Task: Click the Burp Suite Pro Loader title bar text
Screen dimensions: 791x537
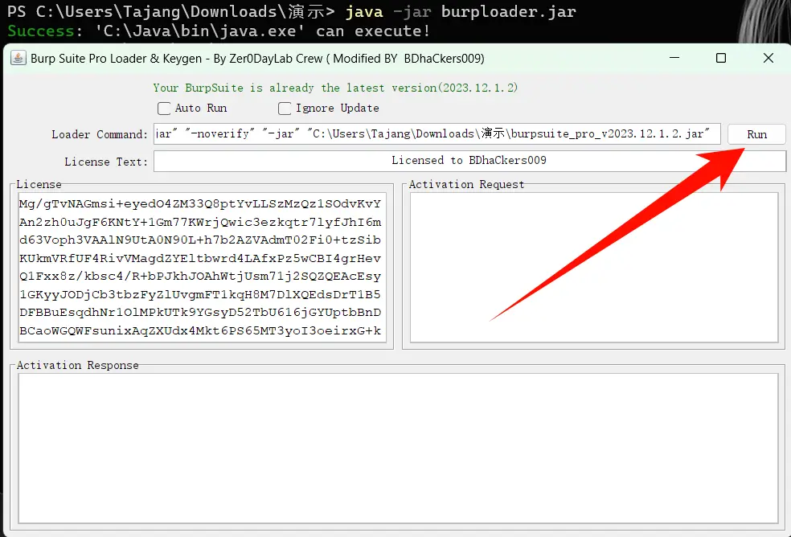Action: [257, 58]
